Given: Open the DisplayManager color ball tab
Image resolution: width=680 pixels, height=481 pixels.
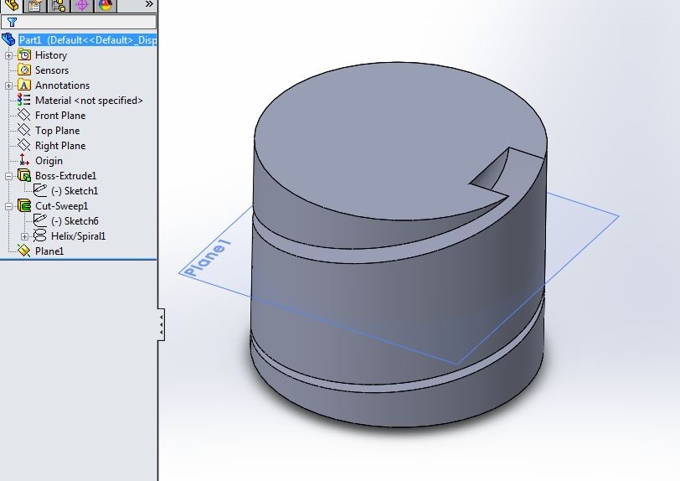Looking at the screenshot, I should (106, 5).
